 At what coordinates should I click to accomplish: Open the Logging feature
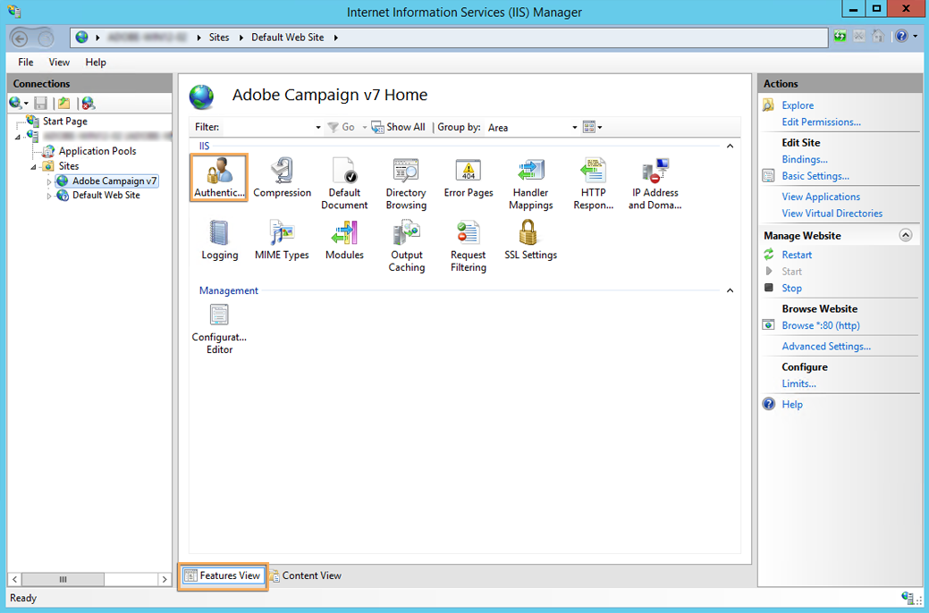(219, 239)
